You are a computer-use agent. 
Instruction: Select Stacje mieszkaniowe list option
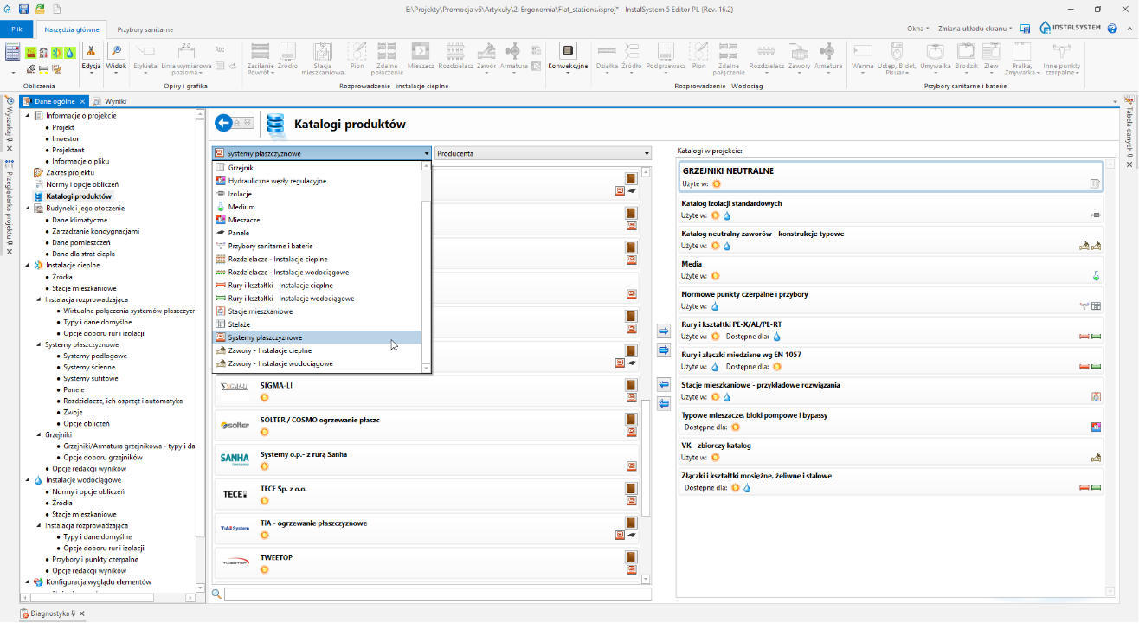pos(317,311)
